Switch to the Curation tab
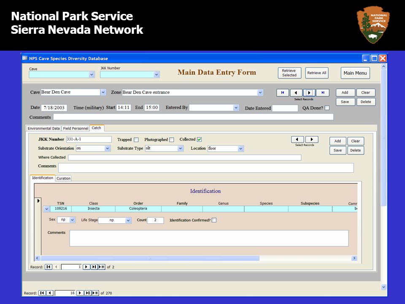405x304 pixels. pyautogui.click(x=63, y=178)
